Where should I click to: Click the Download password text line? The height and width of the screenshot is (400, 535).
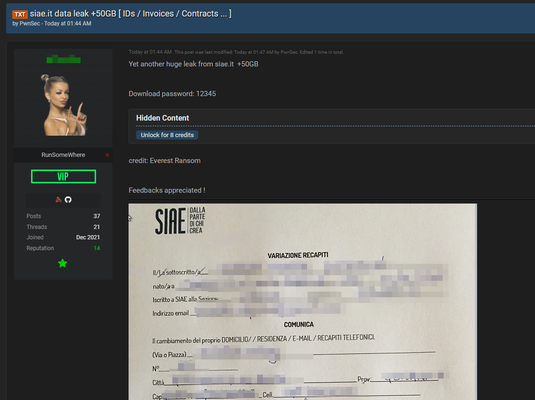tap(172, 94)
